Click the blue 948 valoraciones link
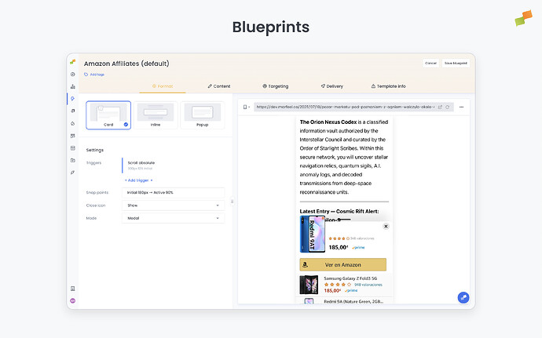This screenshot has height=338, width=542. pyautogui.click(x=368, y=285)
